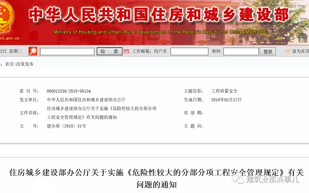Click the 设为首页 link

(x=300, y=52)
